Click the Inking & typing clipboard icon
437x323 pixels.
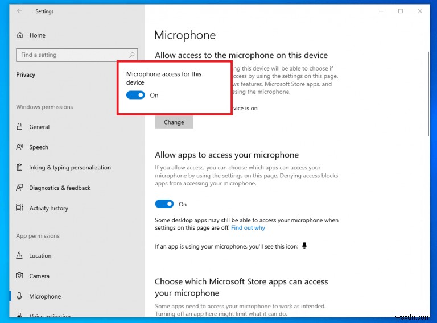point(19,167)
